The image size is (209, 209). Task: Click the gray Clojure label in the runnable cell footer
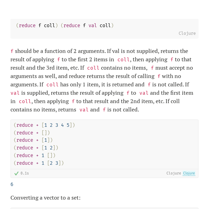(x=174, y=173)
